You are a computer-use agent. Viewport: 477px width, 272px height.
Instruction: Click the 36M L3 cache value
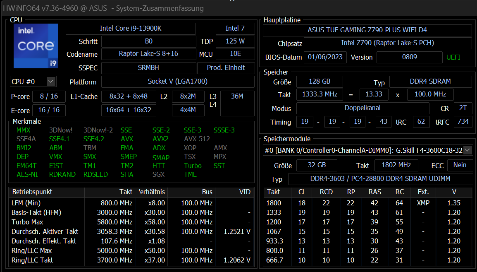237,103
